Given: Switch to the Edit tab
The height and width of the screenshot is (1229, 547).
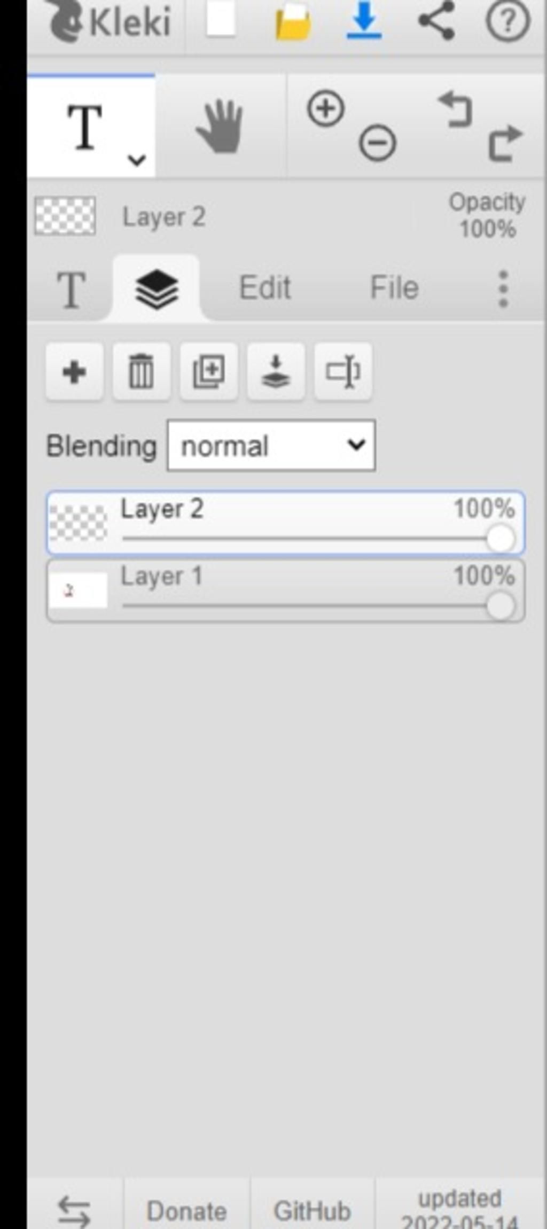Looking at the screenshot, I should [265, 288].
